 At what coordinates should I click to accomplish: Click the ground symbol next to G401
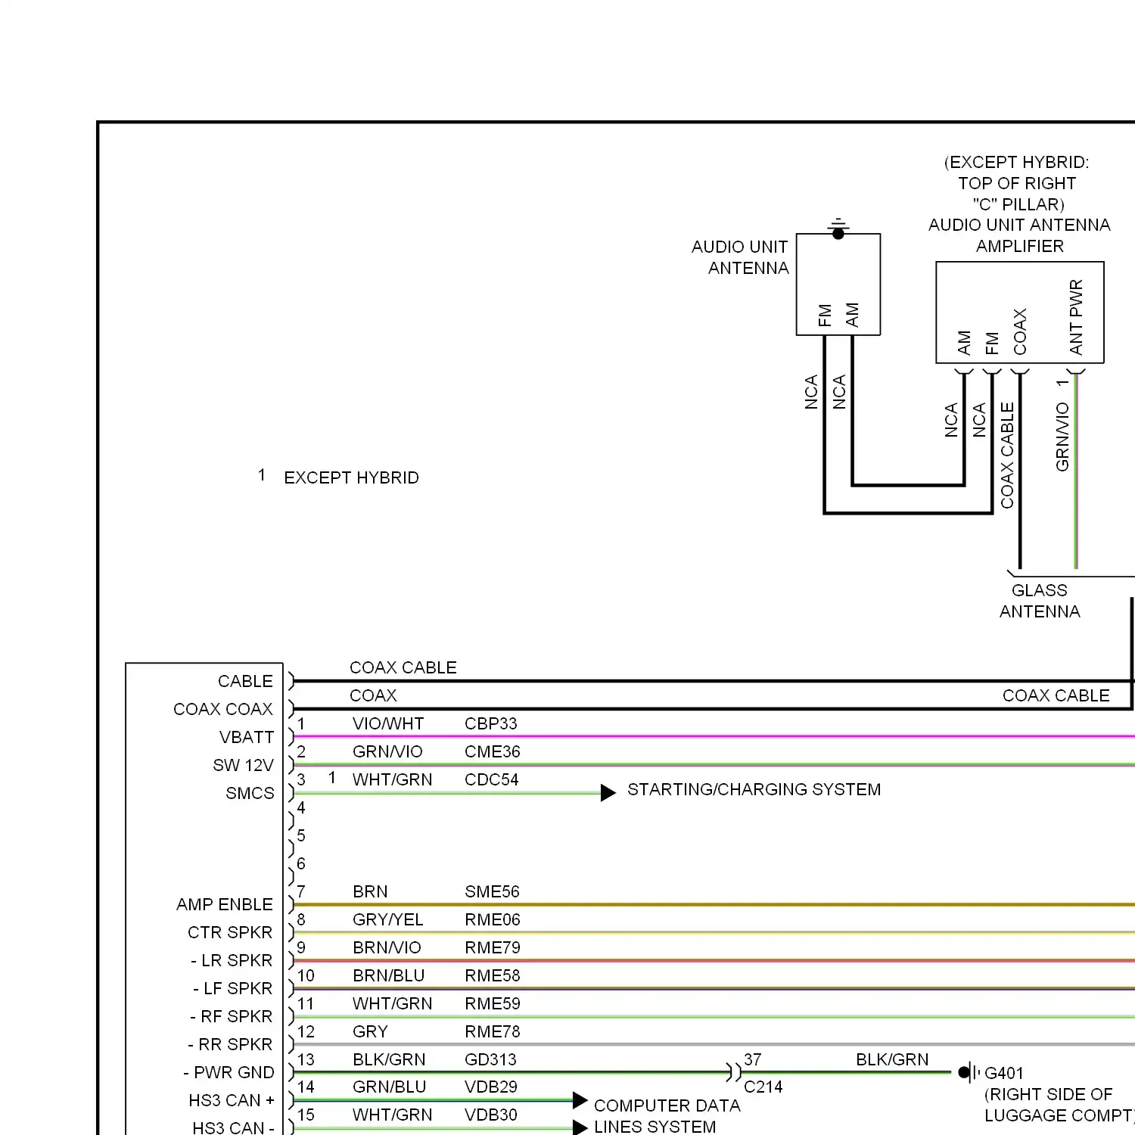968,1072
